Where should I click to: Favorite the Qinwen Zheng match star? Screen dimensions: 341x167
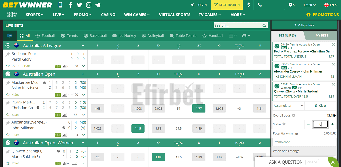[8, 163]
